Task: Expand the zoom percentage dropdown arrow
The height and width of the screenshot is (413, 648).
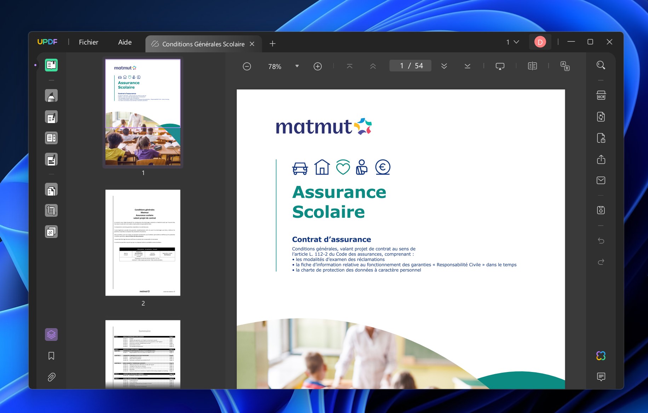Action: tap(297, 66)
